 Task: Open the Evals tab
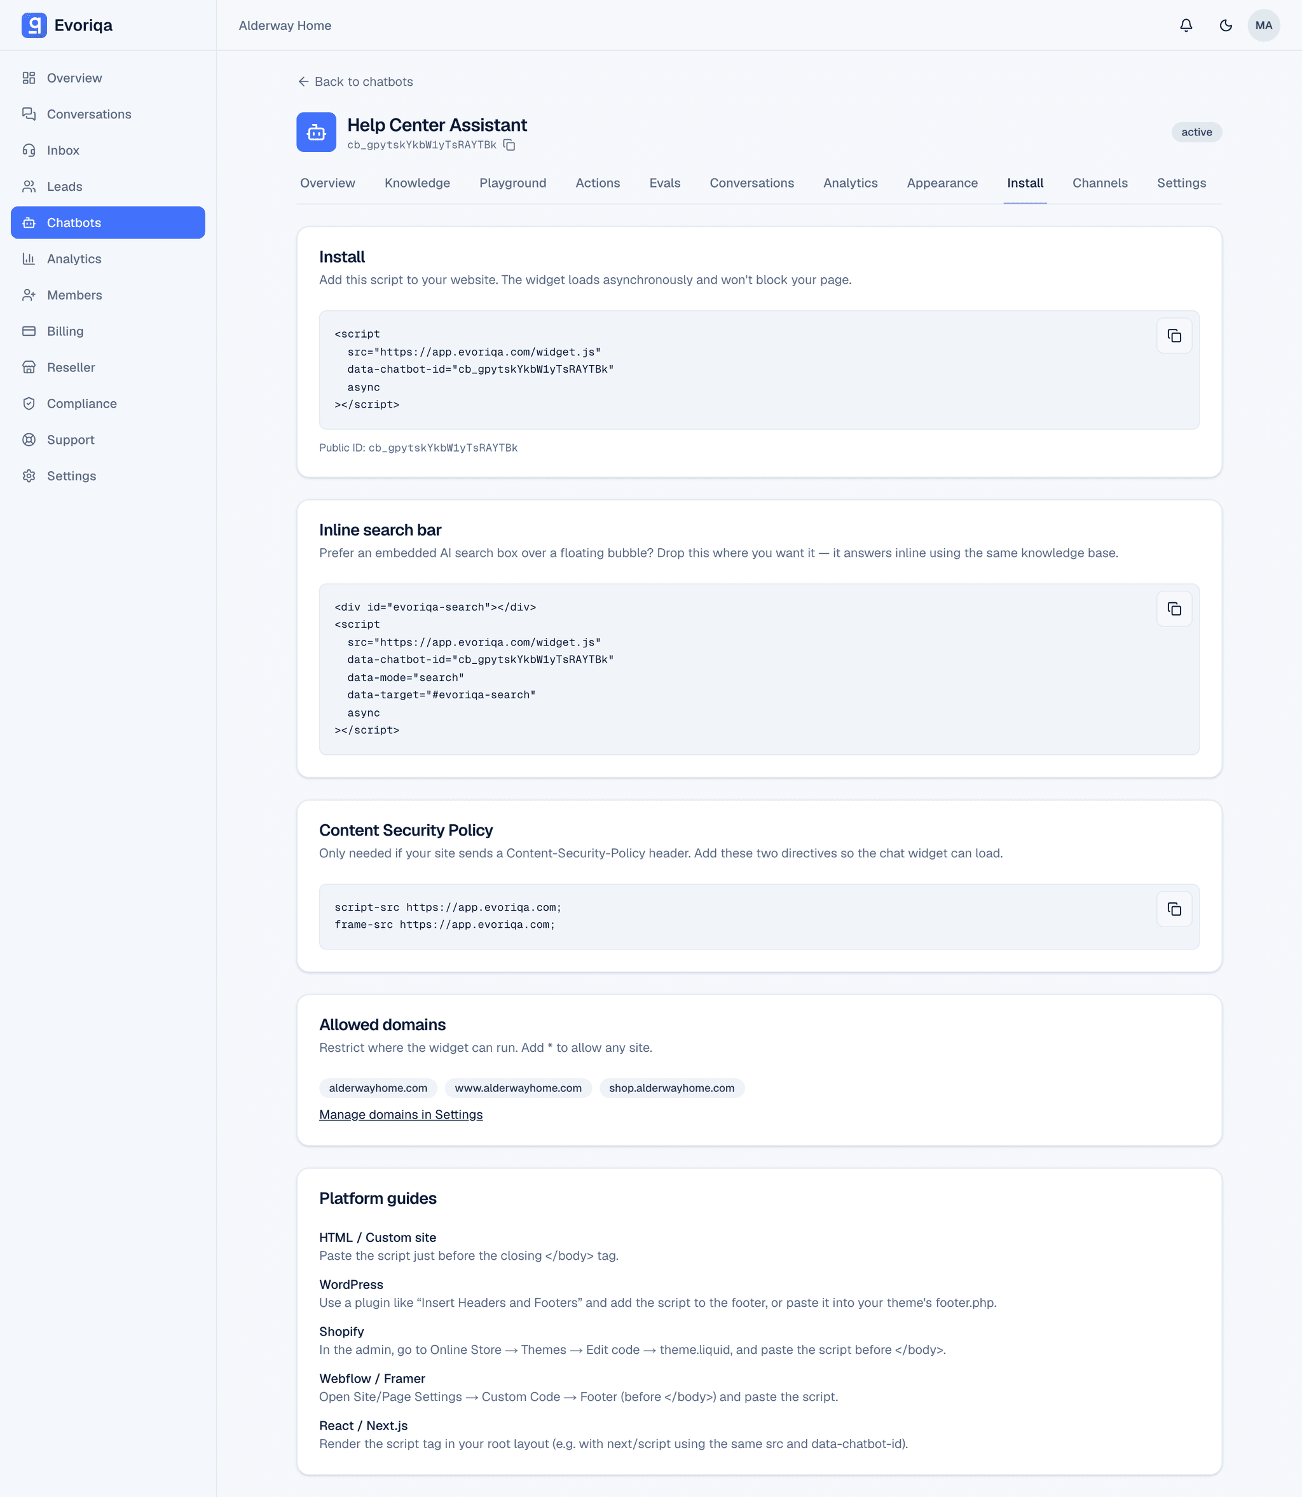click(x=665, y=183)
